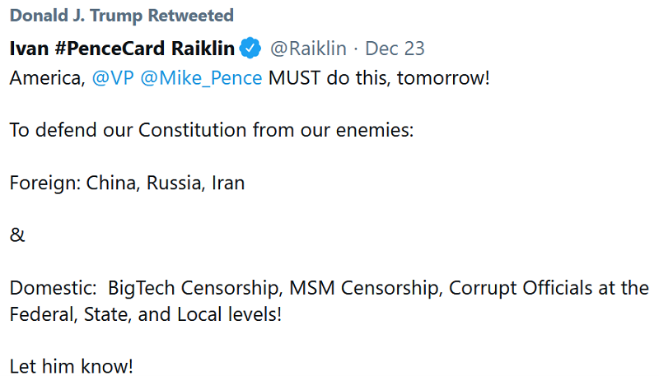Click the blue verified badge icon

pyautogui.click(x=250, y=49)
